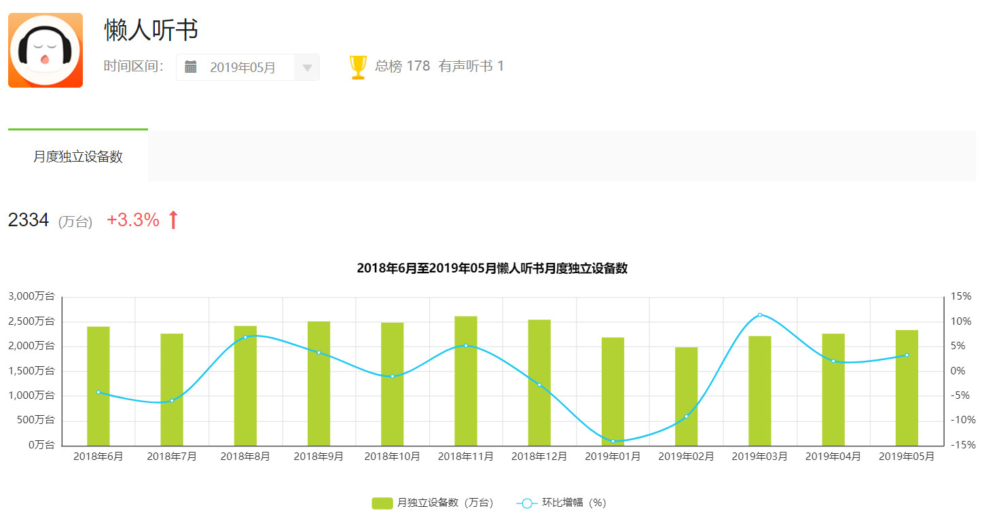
Task: Open 总榜 178 ranking link
Action: pos(402,66)
